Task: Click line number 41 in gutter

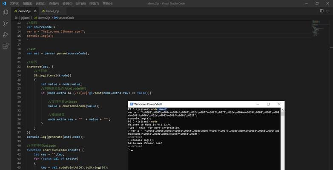Action: [x=19, y=150]
